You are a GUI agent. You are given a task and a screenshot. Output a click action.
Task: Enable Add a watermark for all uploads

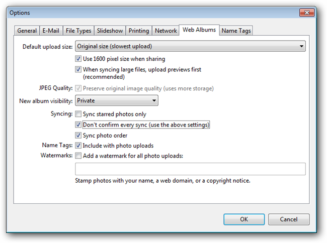(x=78, y=156)
